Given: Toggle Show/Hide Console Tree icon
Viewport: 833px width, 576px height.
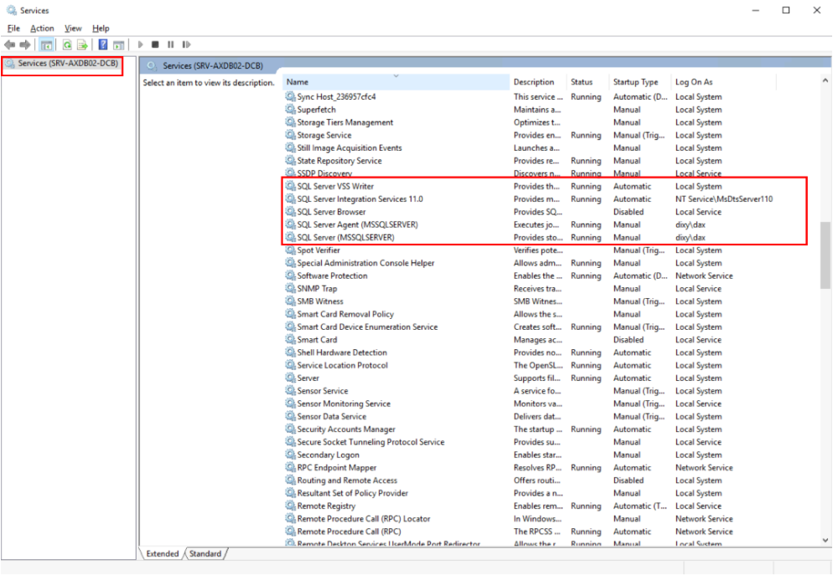Looking at the screenshot, I should click(47, 44).
